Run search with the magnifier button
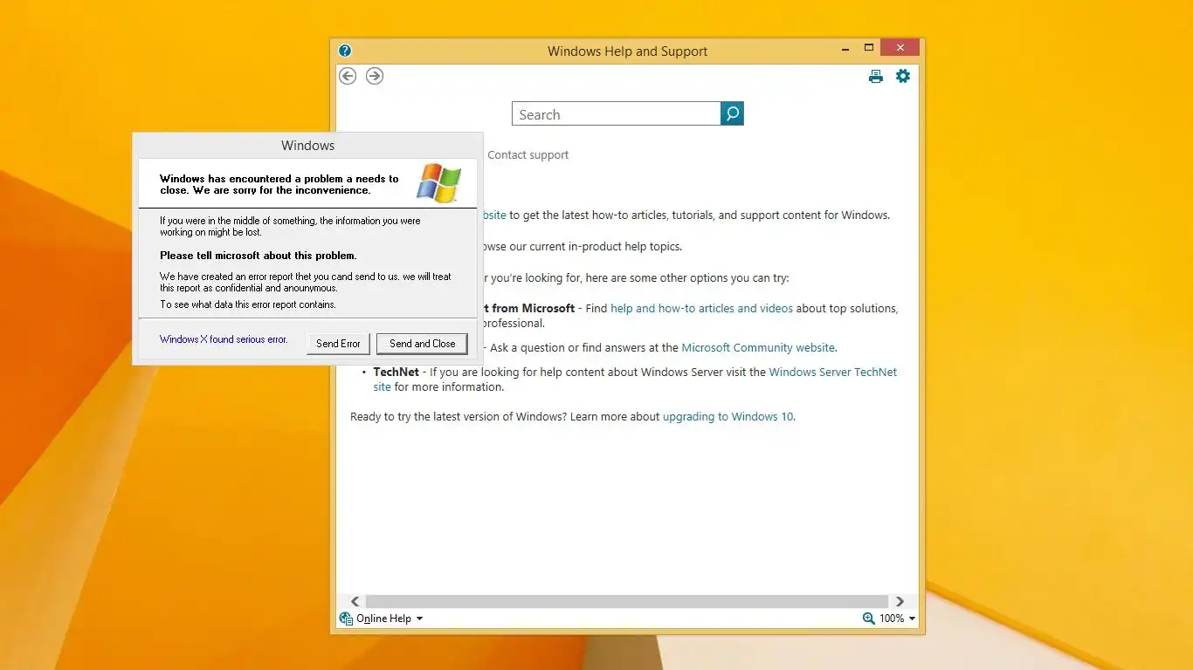1193x670 pixels. pyautogui.click(x=732, y=113)
